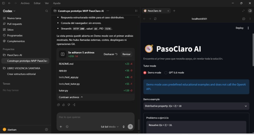The height and width of the screenshot is (135, 254).
Task: Click the Revisar button
Action: pyautogui.click(x=126, y=54)
